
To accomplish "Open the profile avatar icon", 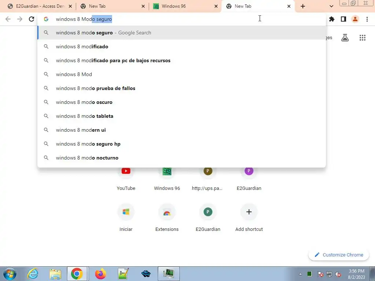I will 355,19.
